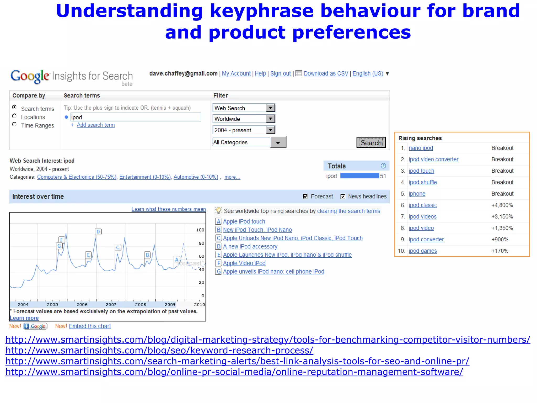Viewport: 537px width, 403px height.
Task: Open the keyword-research-process URL
Action: click(159, 350)
